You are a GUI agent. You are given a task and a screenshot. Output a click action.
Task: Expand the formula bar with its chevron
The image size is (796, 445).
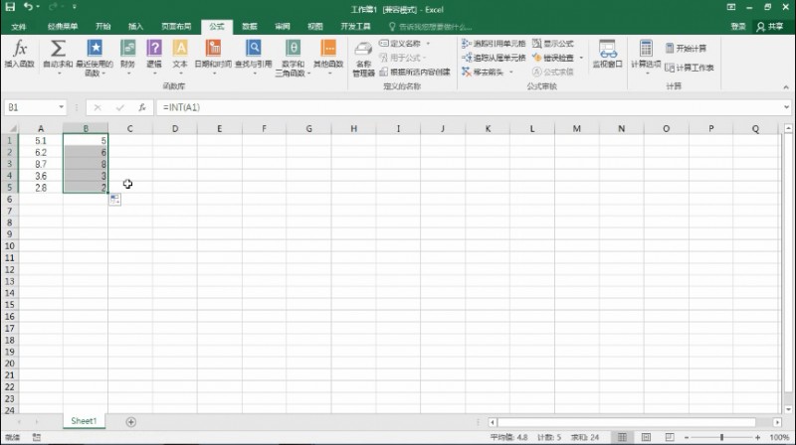point(786,107)
